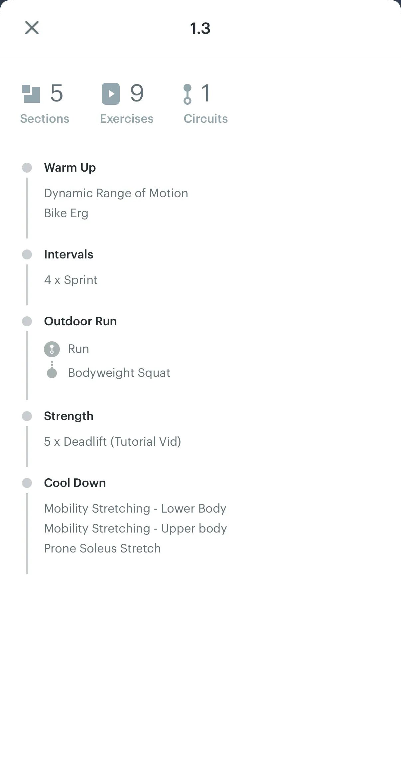Image resolution: width=401 pixels, height=781 pixels.
Task: Select Mobility Stretching - Upper body
Action: (x=136, y=529)
